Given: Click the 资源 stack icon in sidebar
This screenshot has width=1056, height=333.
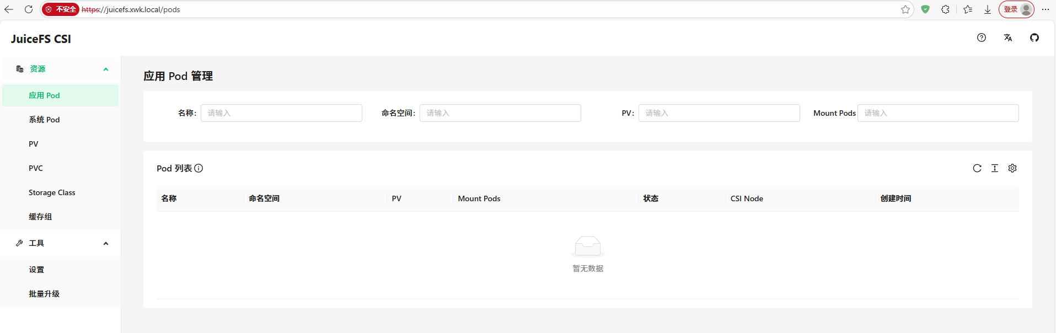Looking at the screenshot, I should (x=20, y=69).
